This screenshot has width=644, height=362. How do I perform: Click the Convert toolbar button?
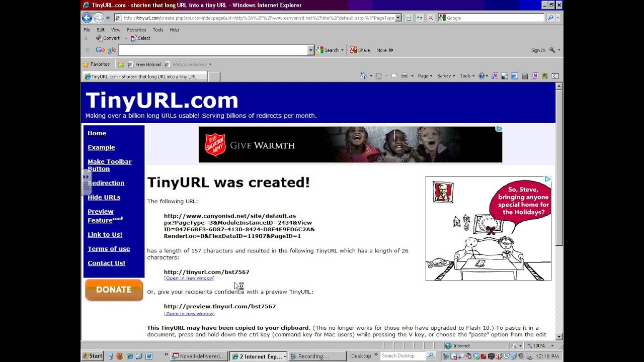click(108, 38)
